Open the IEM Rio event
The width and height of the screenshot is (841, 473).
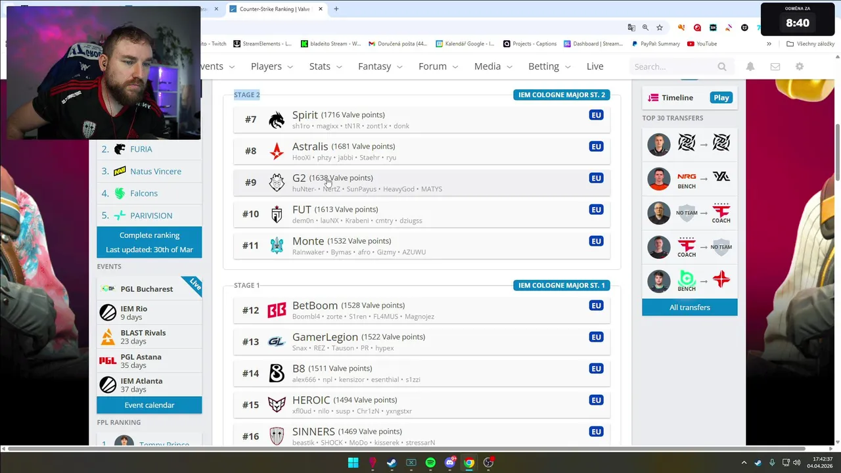[149, 313]
